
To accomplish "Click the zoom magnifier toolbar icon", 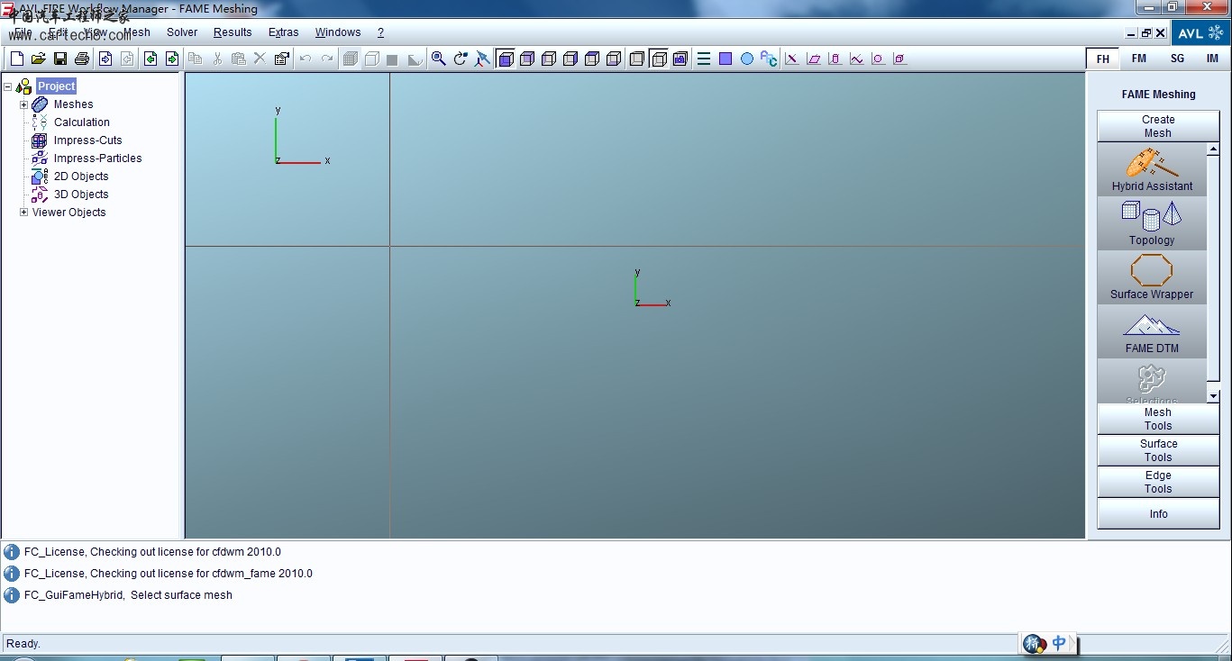I will click(x=438, y=59).
